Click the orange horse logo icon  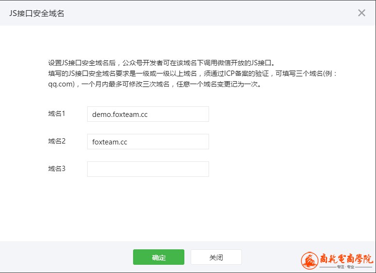[x=310, y=260]
